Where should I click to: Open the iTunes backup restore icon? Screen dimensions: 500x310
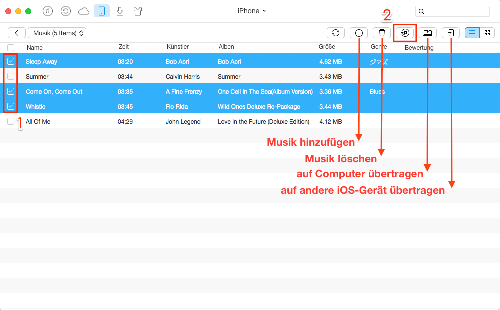tap(65, 11)
